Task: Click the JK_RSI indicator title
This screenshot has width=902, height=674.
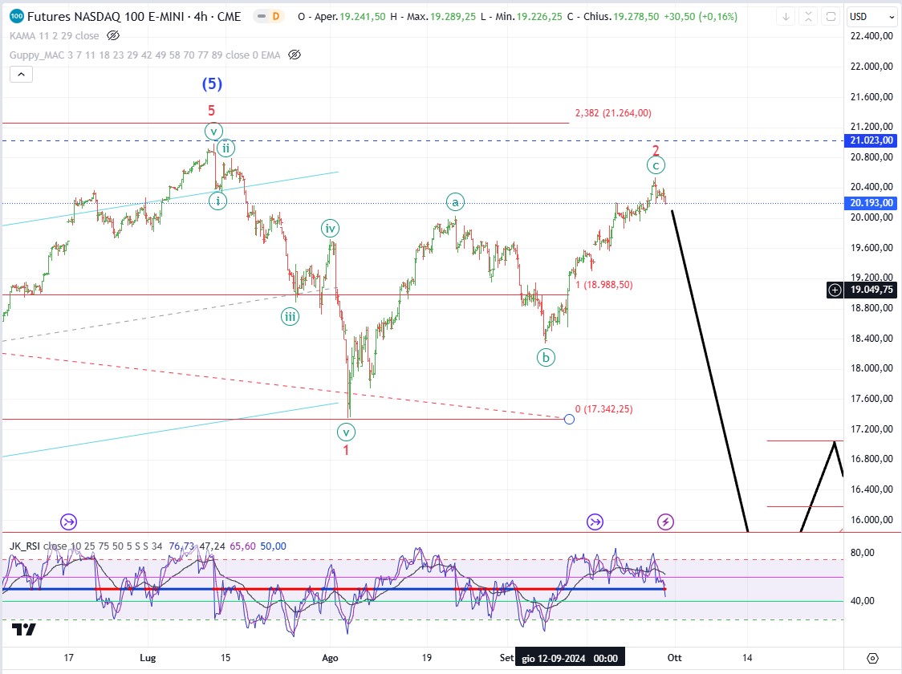Action: 25,546
